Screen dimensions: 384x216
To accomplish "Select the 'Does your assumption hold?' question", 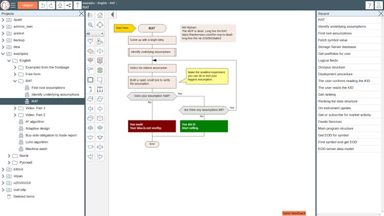I will coord(152,96).
